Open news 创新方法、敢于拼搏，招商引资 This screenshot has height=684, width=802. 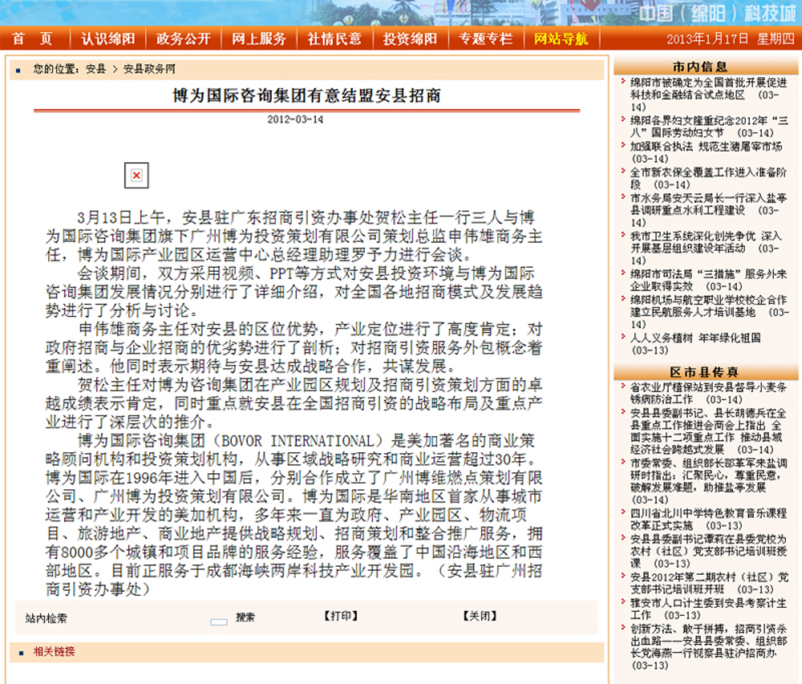click(x=708, y=647)
